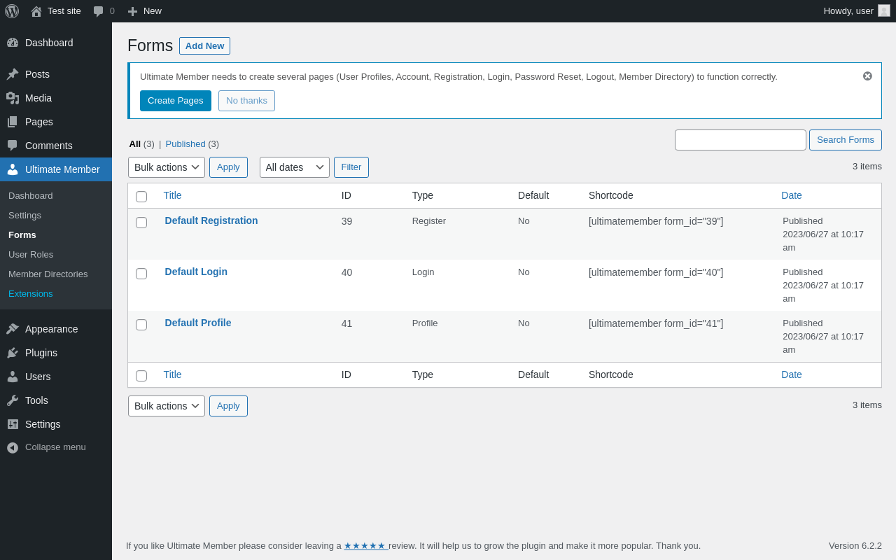Expand the All dates filter dropdown
Image resolution: width=896 pixels, height=560 pixels.
coord(294,167)
